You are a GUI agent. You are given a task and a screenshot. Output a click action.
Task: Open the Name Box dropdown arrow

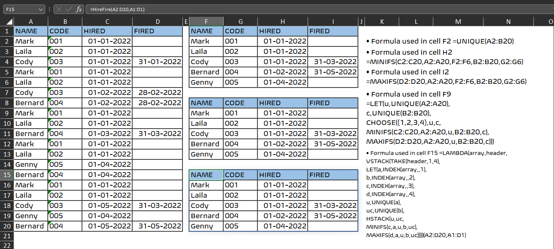(40, 9)
